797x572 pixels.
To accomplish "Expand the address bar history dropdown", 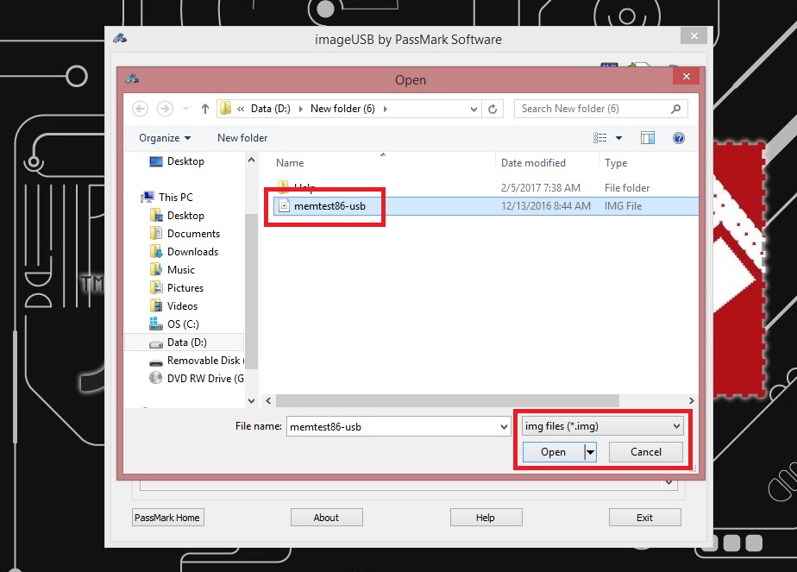I will click(474, 109).
